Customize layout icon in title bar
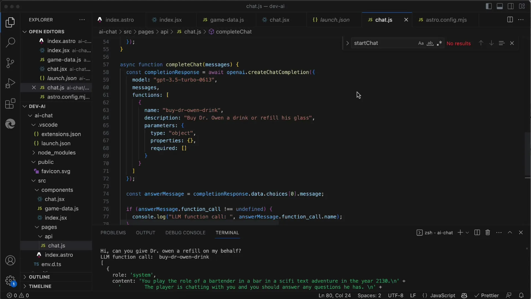This screenshot has height=299, width=531. click(522, 6)
